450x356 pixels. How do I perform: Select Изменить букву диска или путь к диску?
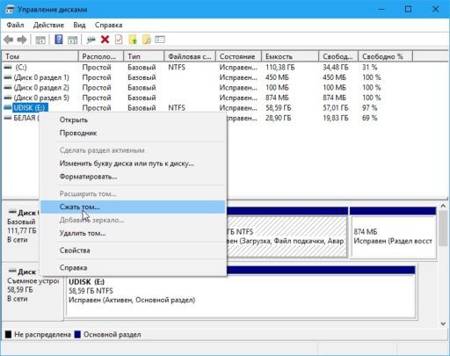[x=133, y=163]
